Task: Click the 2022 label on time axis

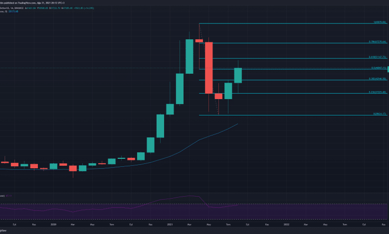Action: click(x=286, y=225)
